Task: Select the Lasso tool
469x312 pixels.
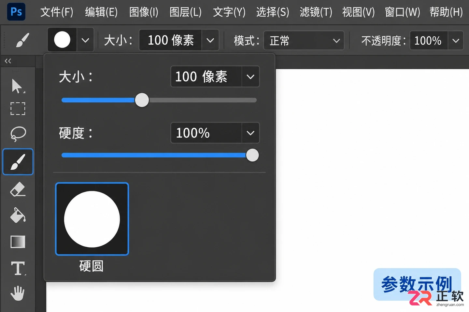Action: coord(18,134)
